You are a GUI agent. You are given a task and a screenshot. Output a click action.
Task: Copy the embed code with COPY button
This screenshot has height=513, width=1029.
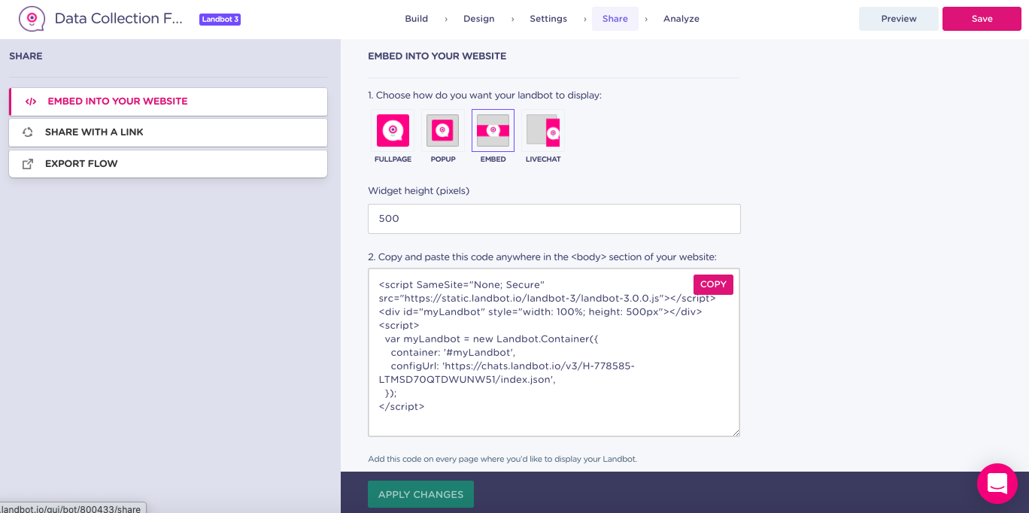pyautogui.click(x=713, y=284)
